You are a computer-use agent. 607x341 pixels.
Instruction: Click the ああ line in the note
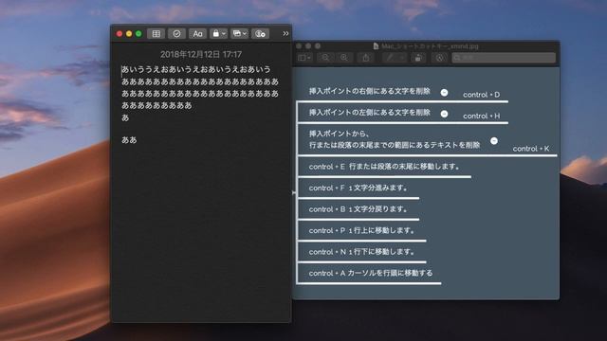point(129,140)
